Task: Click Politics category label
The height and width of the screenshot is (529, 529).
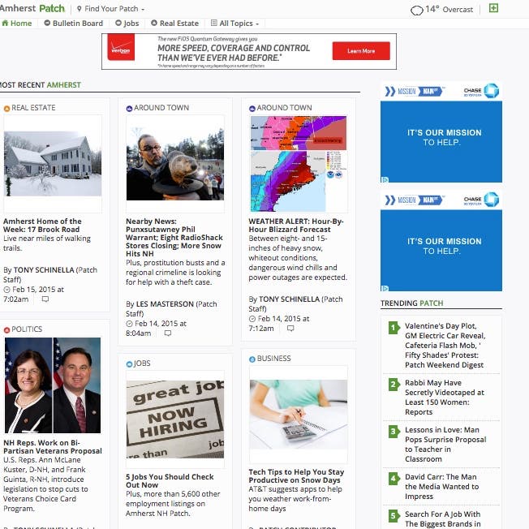Action: [27, 329]
